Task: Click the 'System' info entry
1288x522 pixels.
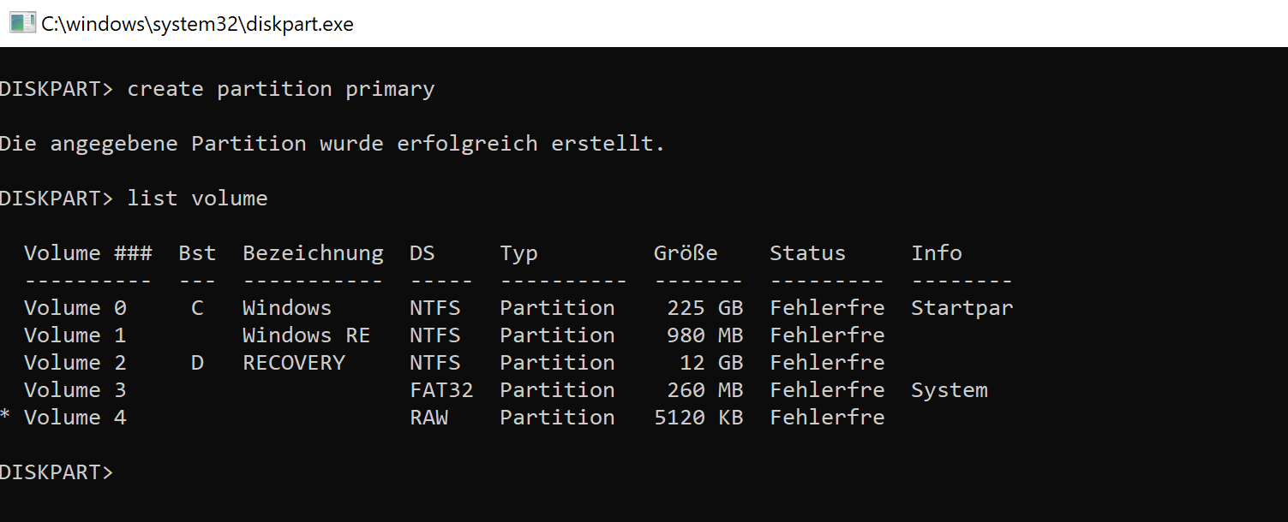Action: [x=949, y=390]
